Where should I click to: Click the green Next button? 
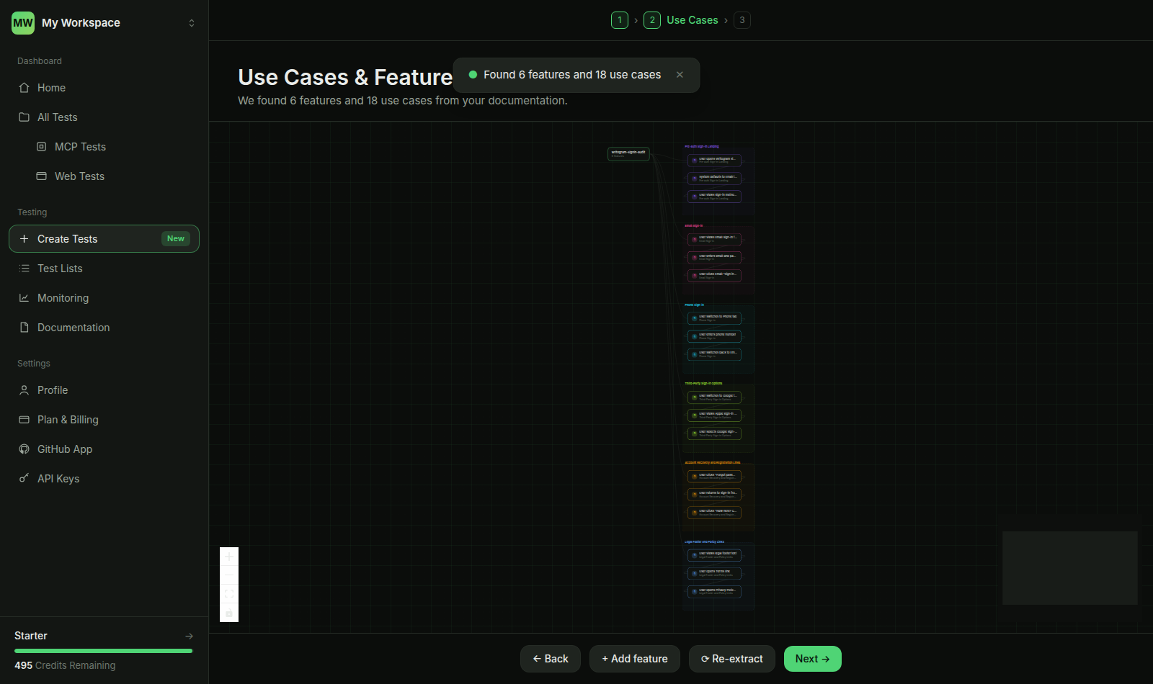[x=813, y=659]
